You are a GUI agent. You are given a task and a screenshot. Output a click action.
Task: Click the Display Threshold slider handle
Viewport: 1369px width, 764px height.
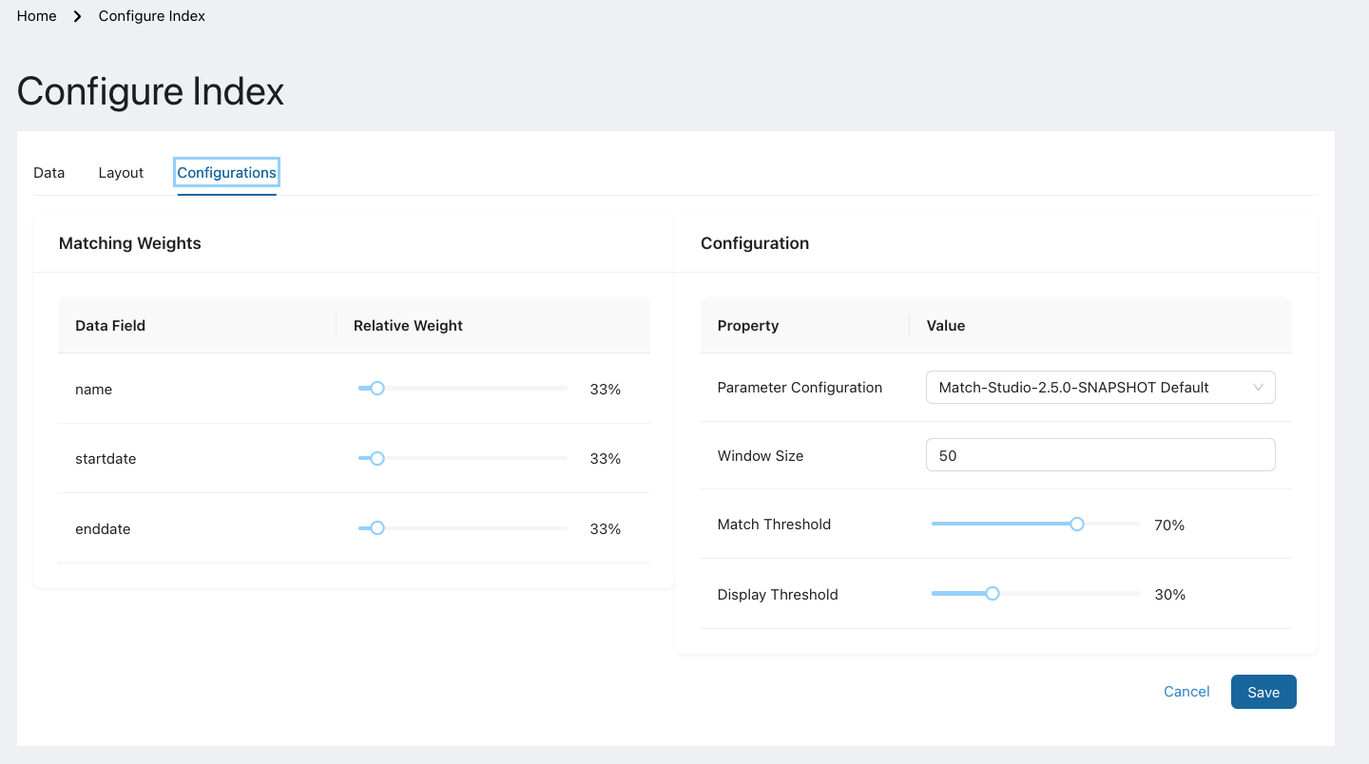pos(993,594)
